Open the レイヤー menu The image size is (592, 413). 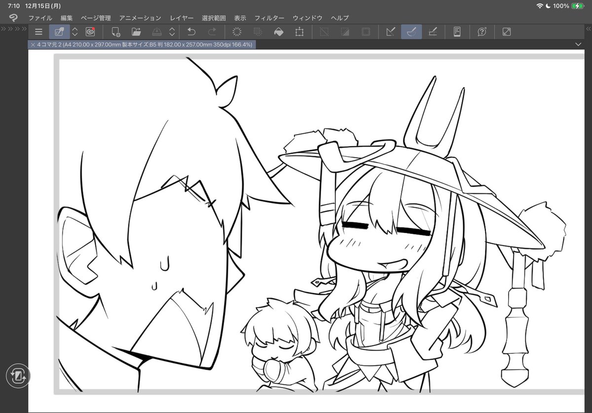pos(182,18)
